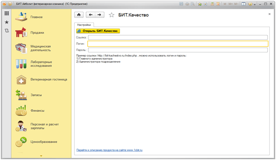Click add-to-favorites star with arrow icon
The height and width of the screenshot is (160, 276).
click(200, 4)
